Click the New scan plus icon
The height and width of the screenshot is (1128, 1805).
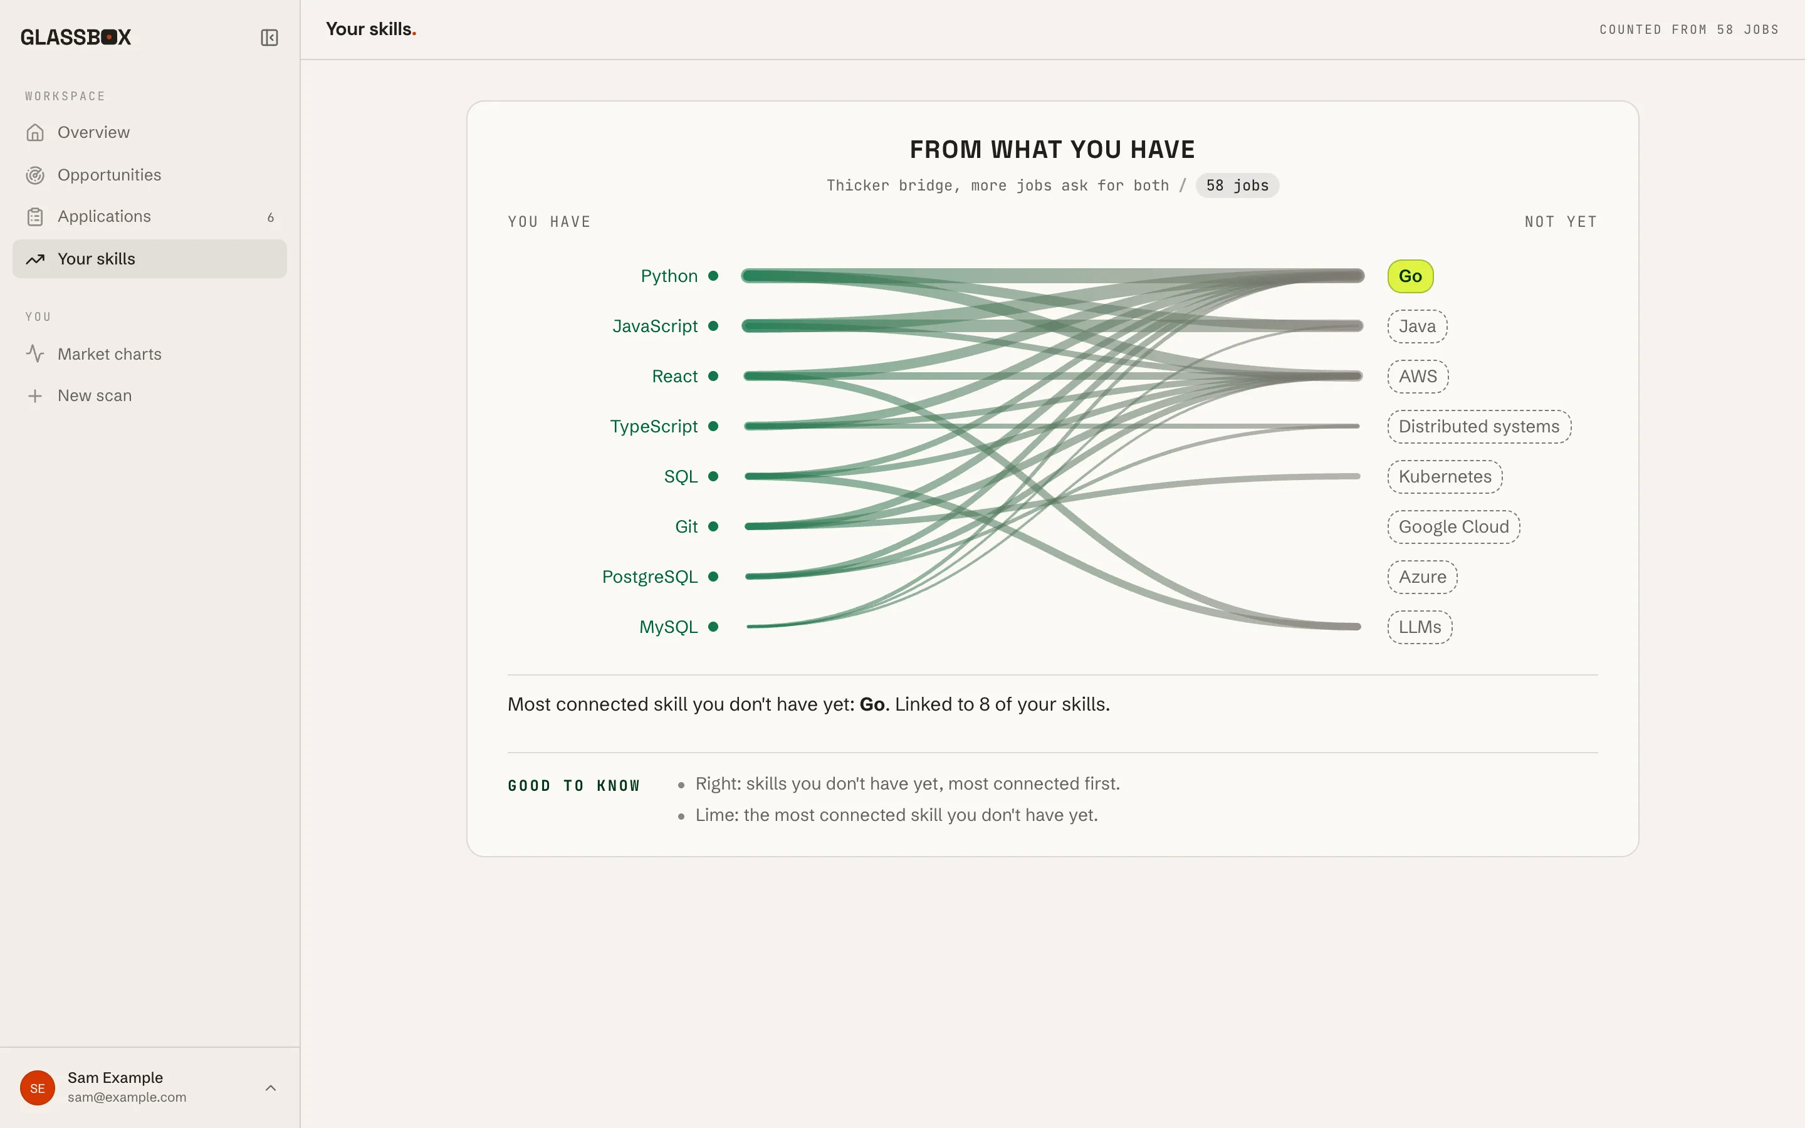pos(35,396)
